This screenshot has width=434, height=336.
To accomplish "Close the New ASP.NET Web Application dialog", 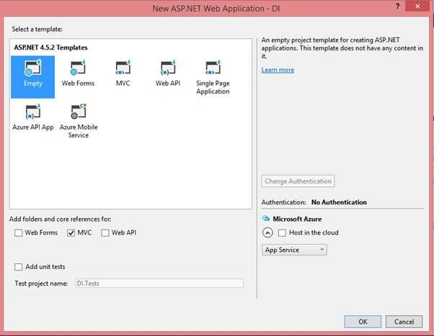I will click(x=417, y=6).
